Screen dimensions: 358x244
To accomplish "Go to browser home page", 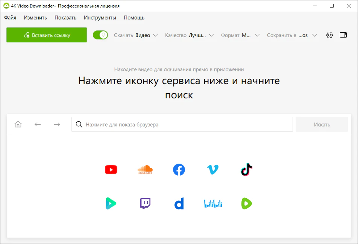I will [18, 124].
